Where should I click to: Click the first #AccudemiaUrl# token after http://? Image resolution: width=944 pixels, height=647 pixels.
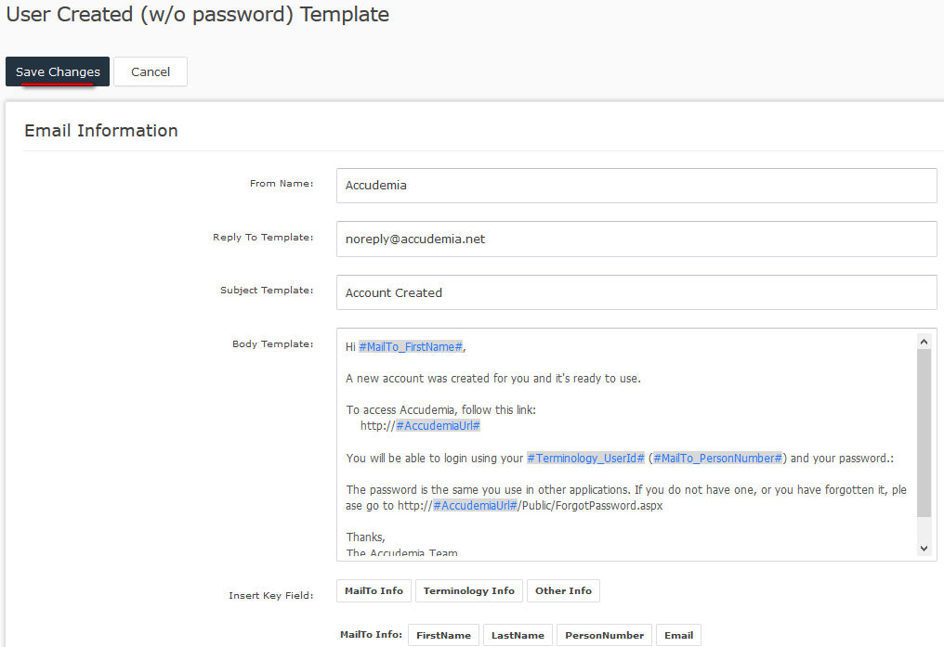[438, 425]
